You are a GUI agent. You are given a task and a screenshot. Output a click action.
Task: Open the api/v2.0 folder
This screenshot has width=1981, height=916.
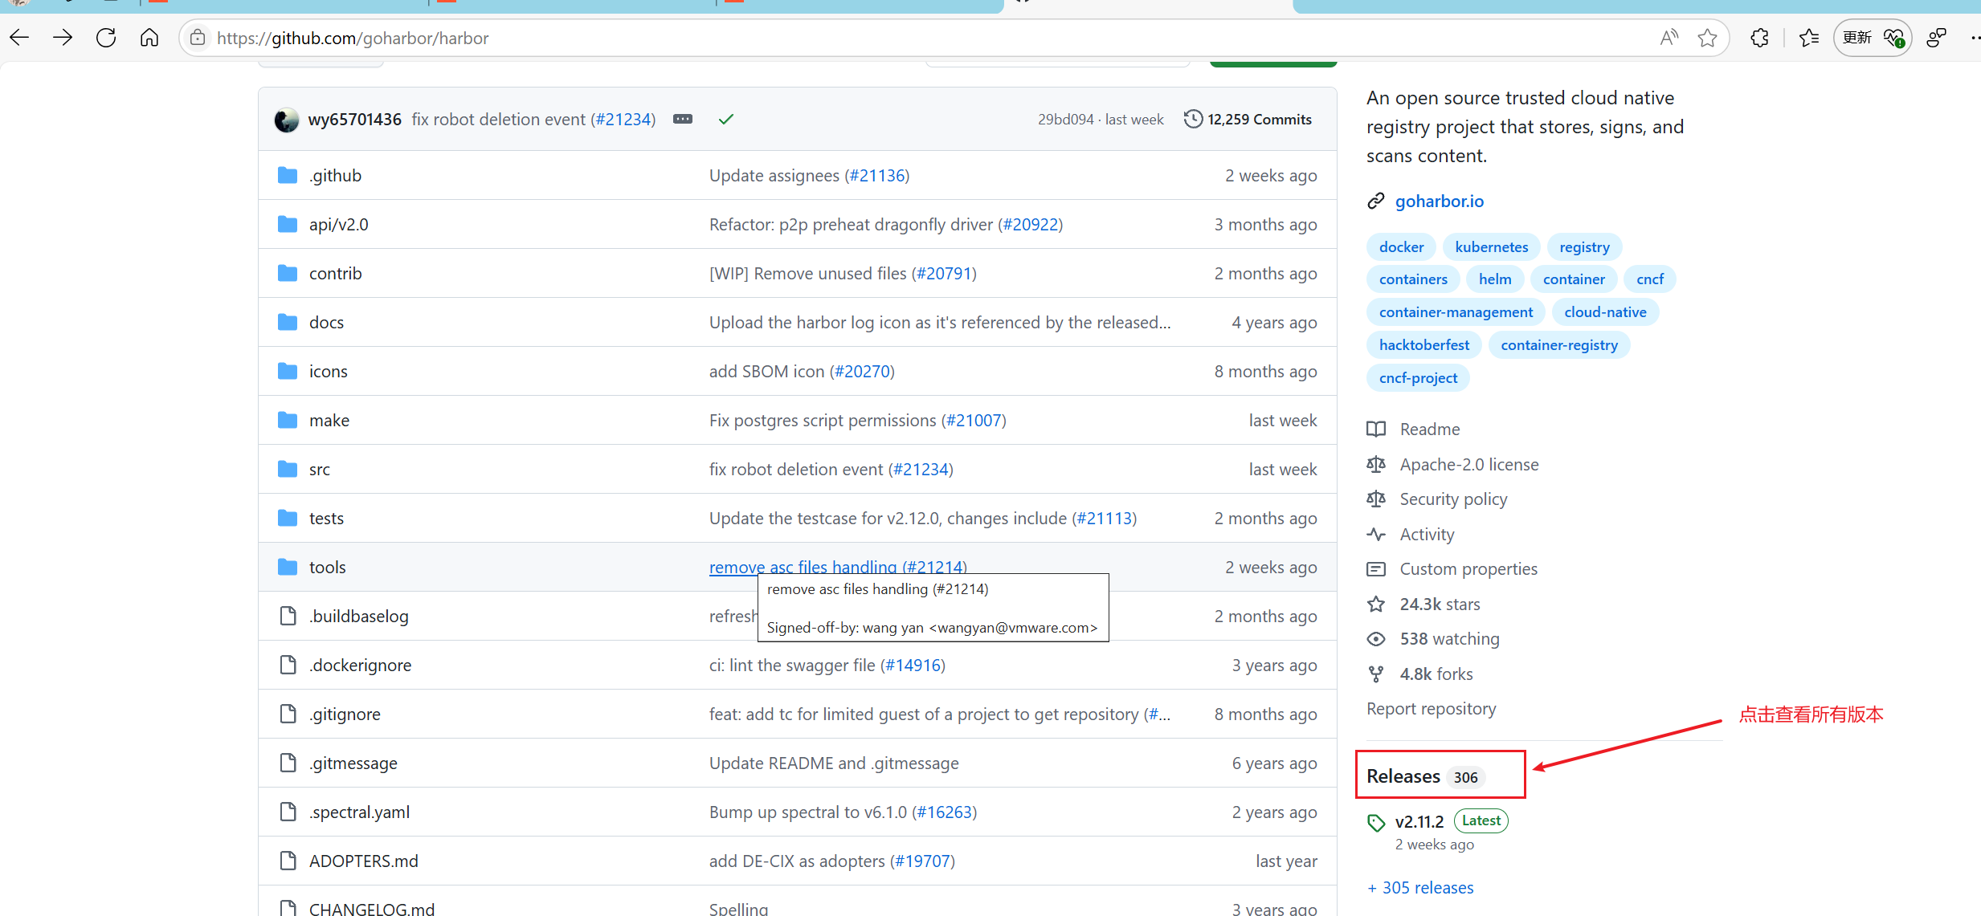339,225
